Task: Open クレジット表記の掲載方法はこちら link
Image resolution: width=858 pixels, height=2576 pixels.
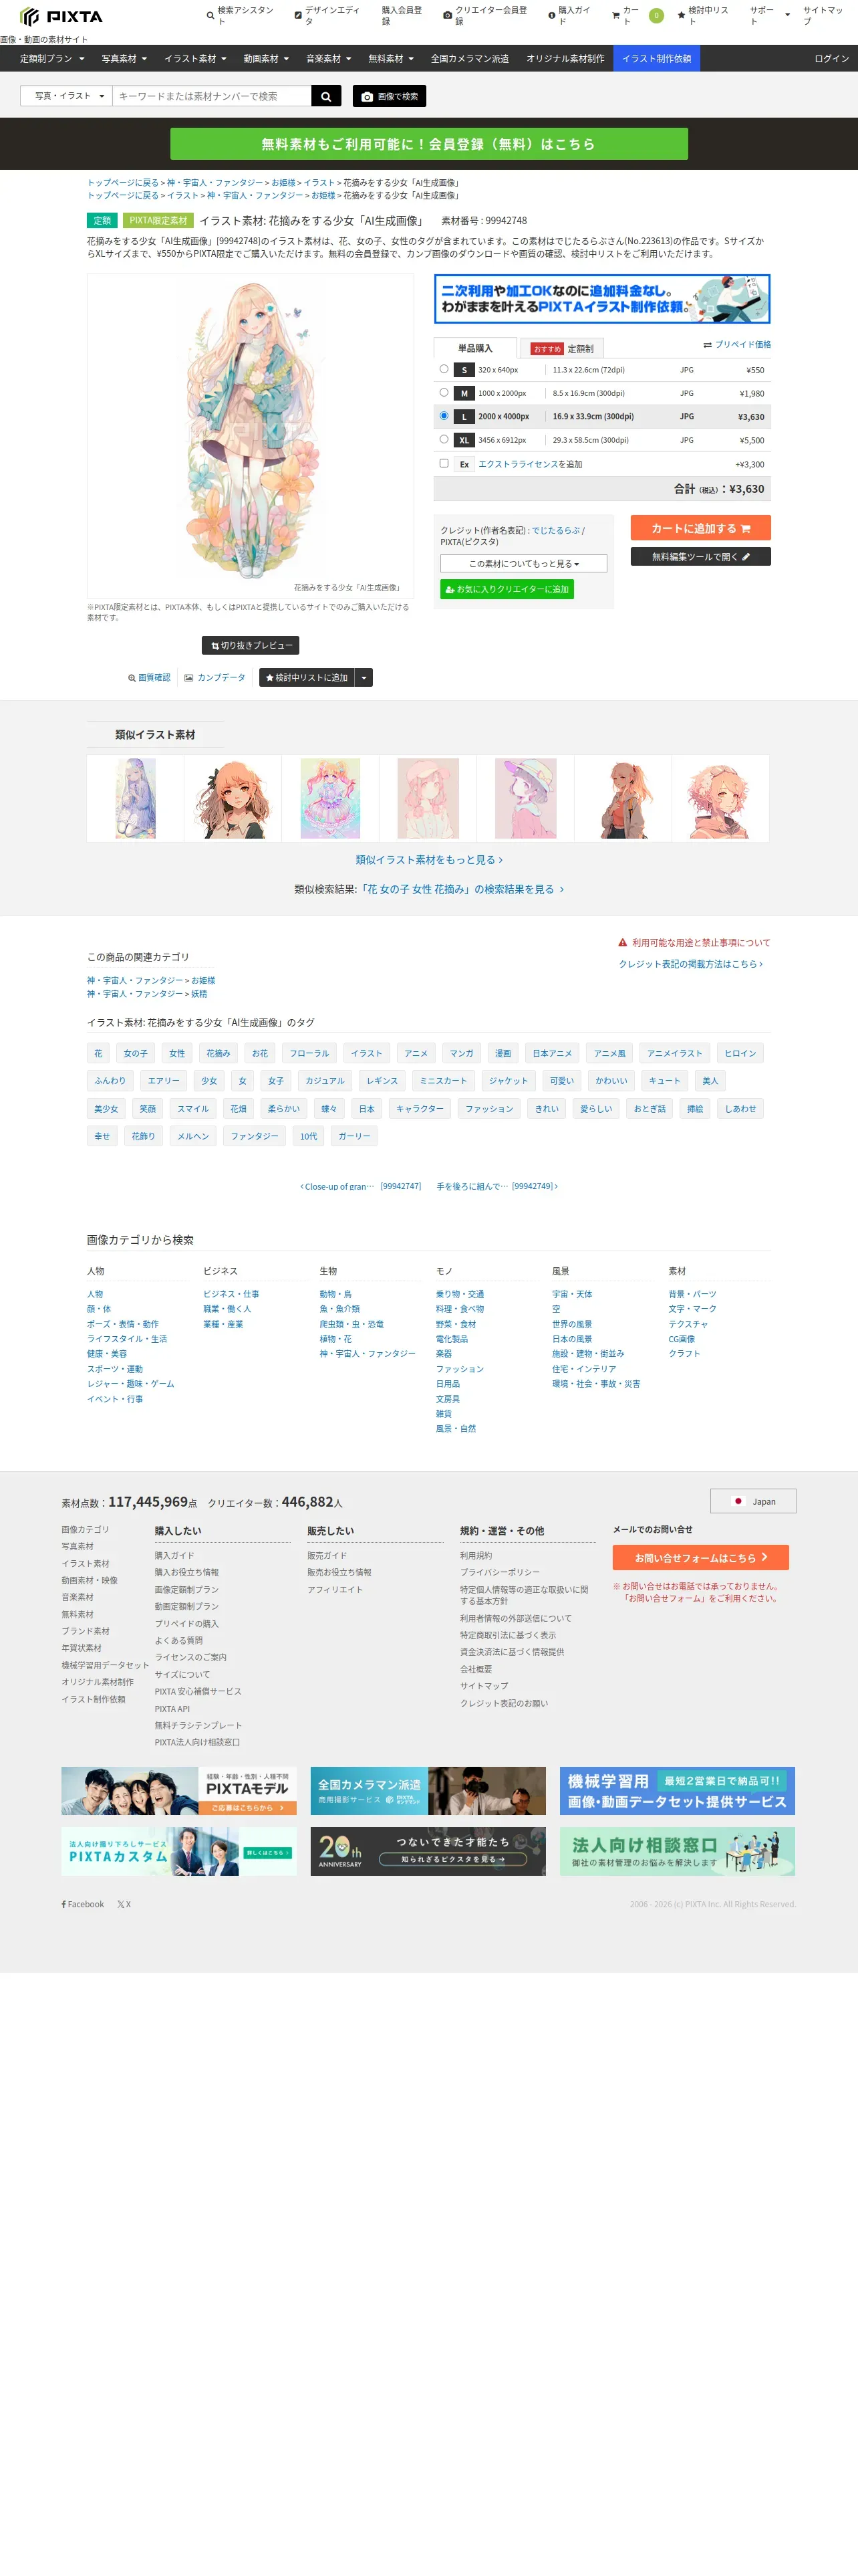Action: pyautogui.click(x=690, y=964)
